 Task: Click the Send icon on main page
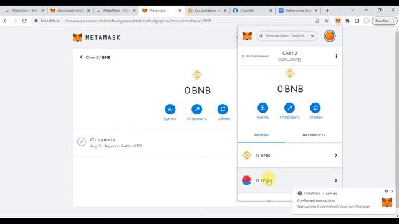coord(197,110)
